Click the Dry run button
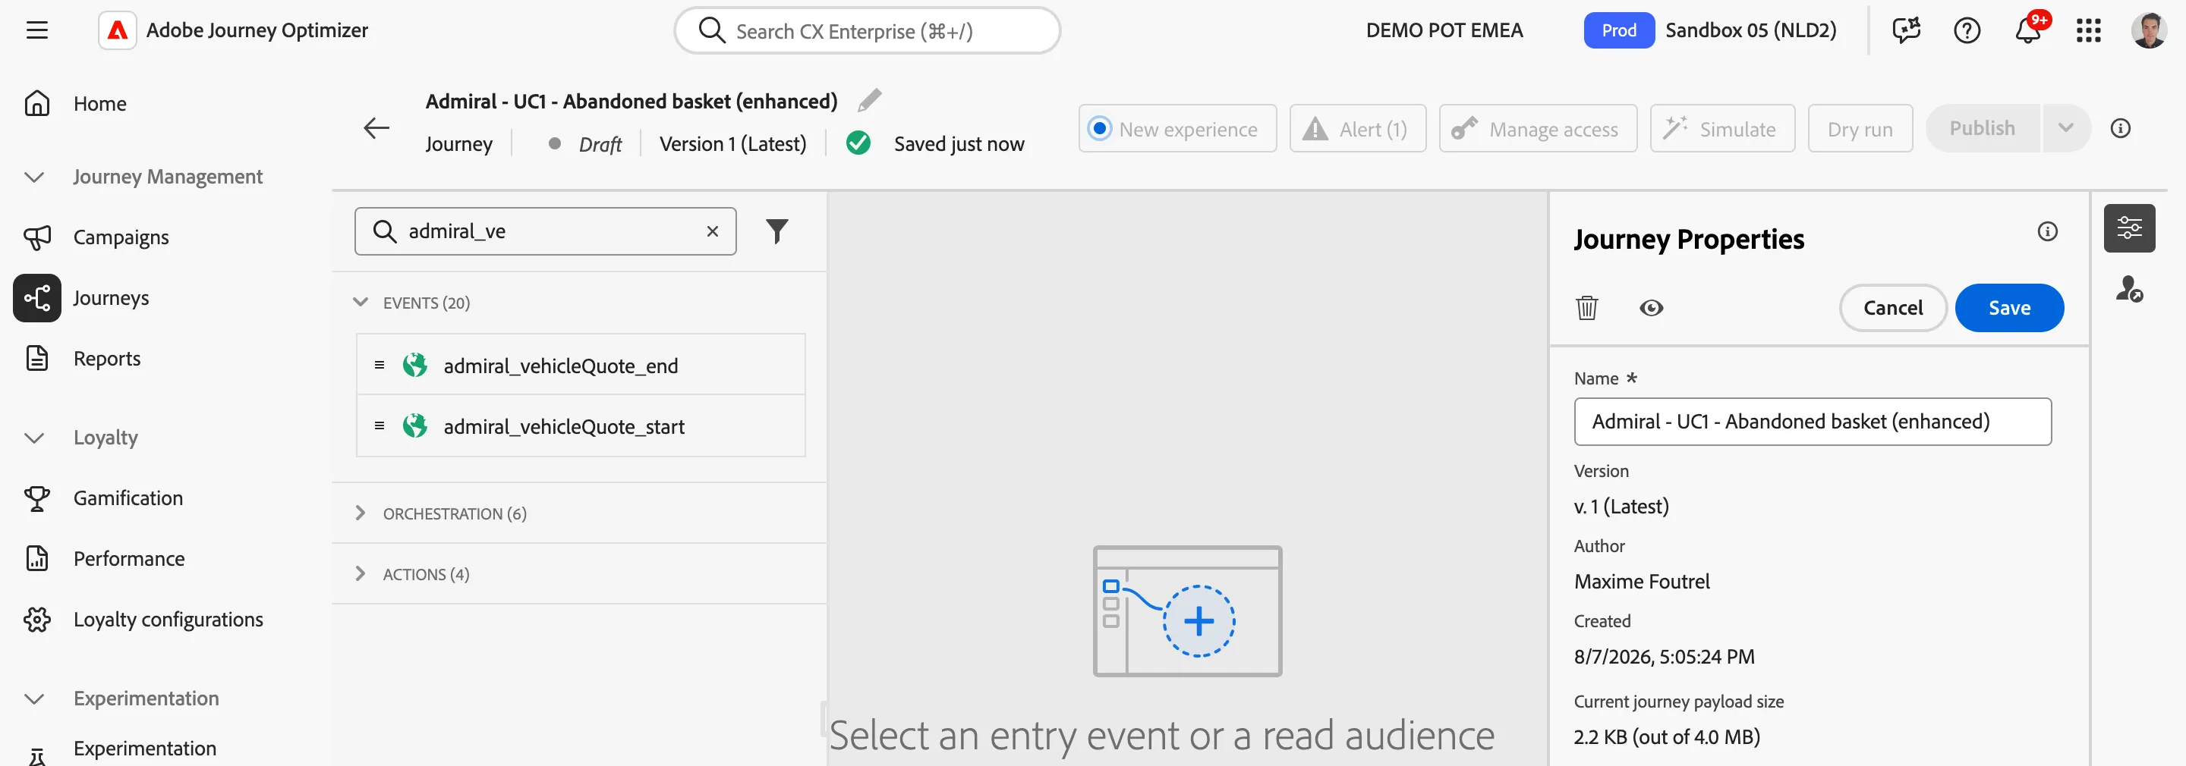This screenshot has width=2186, height=766. click(1860, 129)
